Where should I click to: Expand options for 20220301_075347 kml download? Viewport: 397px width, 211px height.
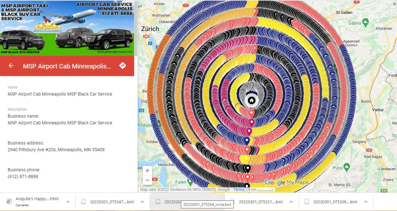pyautogui.click(x=142, y=202)
